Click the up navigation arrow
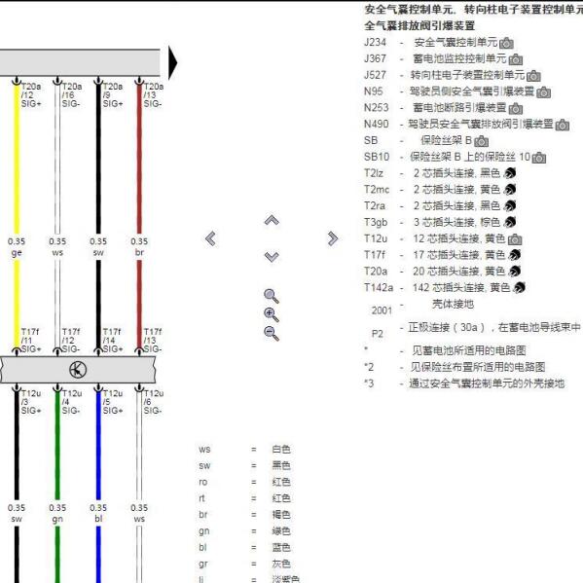The image size is (583, 583). coord(272,221)
